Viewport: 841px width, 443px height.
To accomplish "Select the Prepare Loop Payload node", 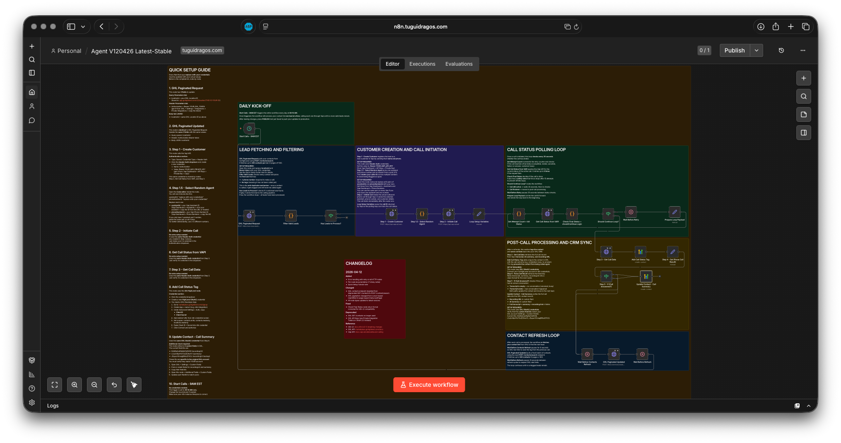I will 675,212.
